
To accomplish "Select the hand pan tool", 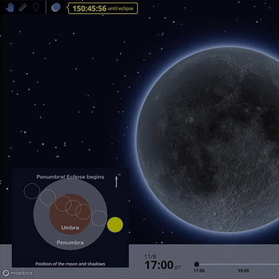I will [10, 8].
